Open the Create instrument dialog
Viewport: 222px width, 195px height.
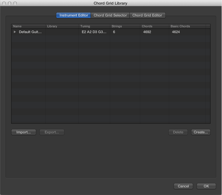[201, 132]
